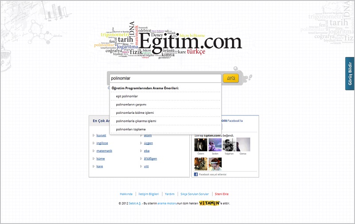The height and width of the screenshot is (224, 355).
Task: Click the yellow VITAMIN logo
Action: [x=209, y=203]
